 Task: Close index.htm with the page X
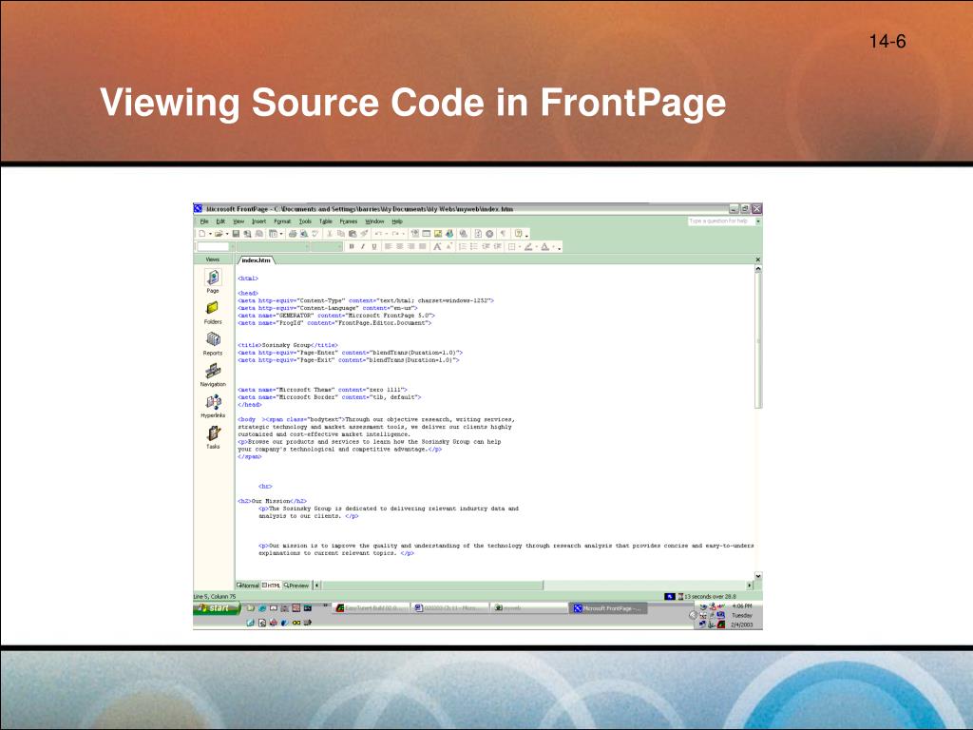757,259
